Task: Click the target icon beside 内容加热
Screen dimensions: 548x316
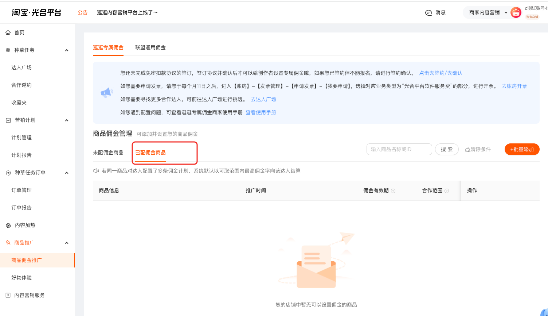Action: point(8,225)
